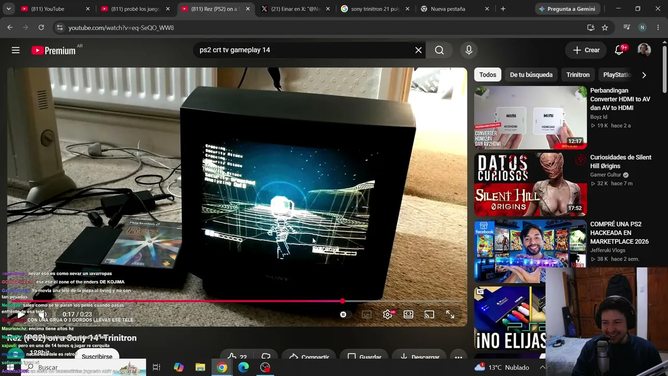Viewport: 668px width, 376px height.
Task: Open YouTube notifications bell
Action: click(619, 50)
